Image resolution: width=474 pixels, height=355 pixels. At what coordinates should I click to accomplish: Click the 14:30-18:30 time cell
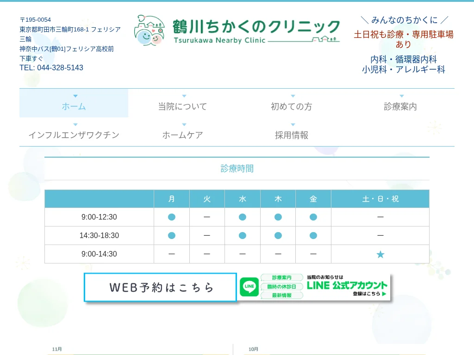pos(99,235)
